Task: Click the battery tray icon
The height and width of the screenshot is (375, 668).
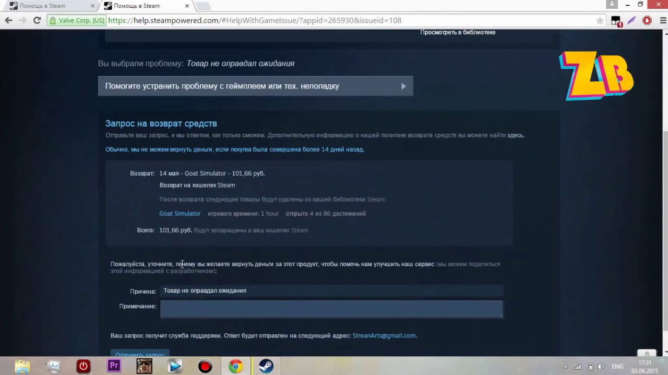Action: pos(590,367)
